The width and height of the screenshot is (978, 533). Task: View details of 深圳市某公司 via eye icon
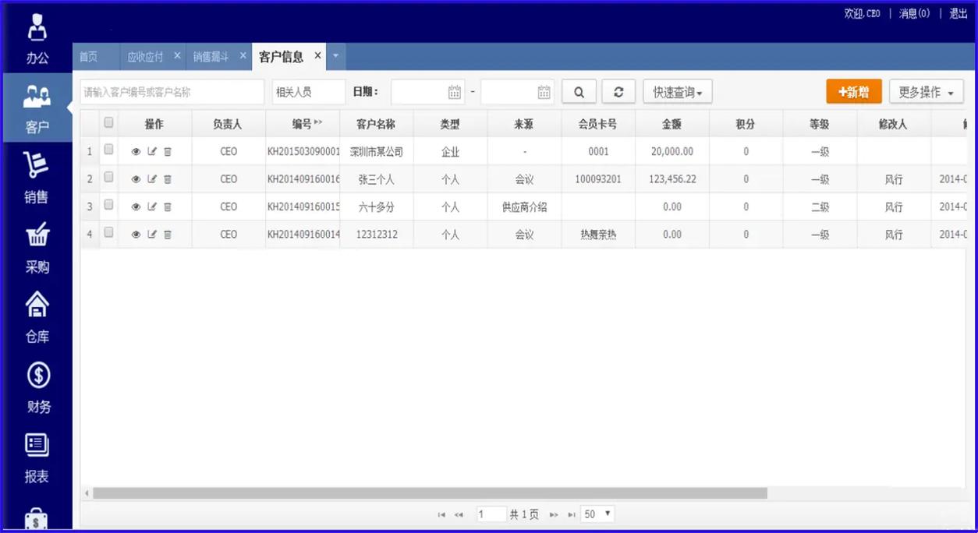136,150
